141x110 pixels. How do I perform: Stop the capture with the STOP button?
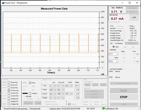pos(124,97)
